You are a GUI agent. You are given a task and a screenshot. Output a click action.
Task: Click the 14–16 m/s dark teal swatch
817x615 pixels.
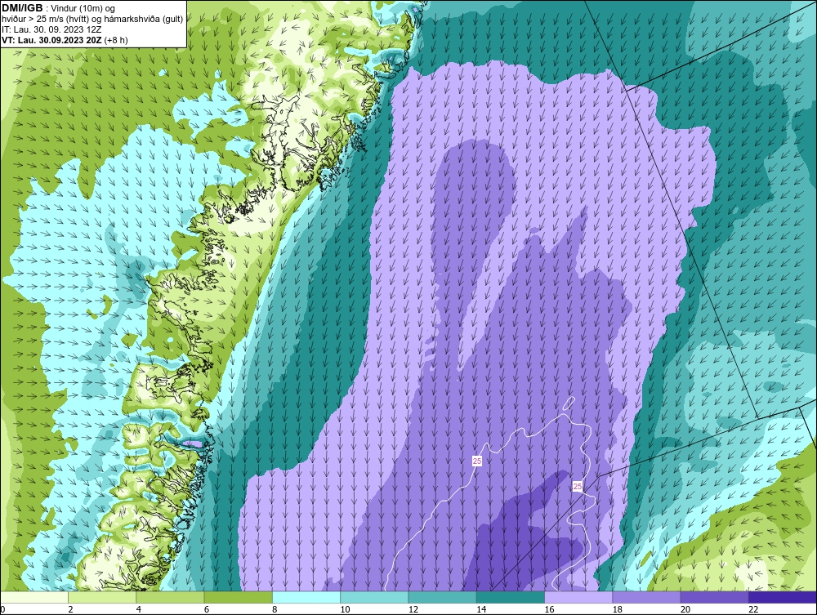coord(511,597)
